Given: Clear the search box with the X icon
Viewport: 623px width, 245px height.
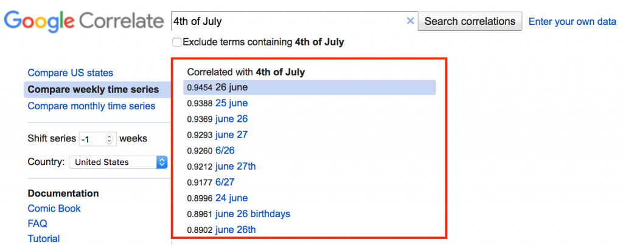Looking at the screenshot, I should click(x=411, y=21).
